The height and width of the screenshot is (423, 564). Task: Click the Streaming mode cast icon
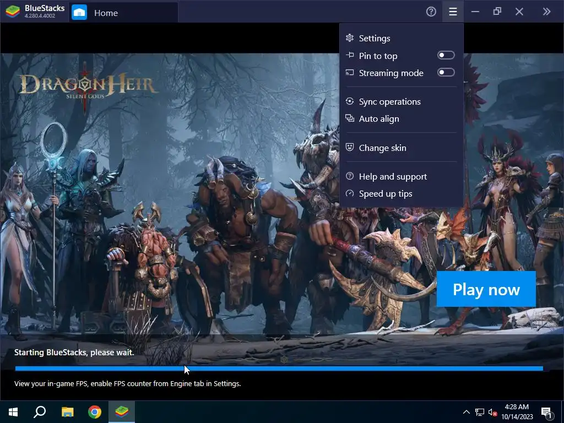(x=350, y=72)
